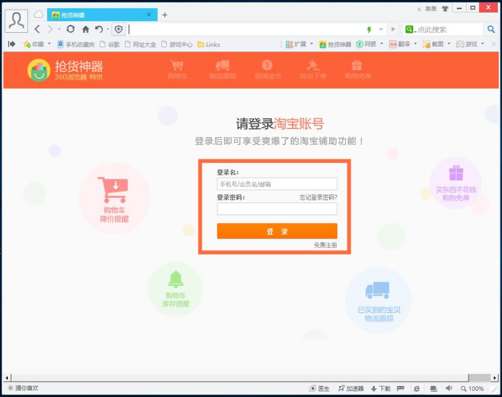Click the 已买到的宝贝 物流跟踪 truck circle
The width and height of the screenshot is (502, 397).
click(379, 300)
